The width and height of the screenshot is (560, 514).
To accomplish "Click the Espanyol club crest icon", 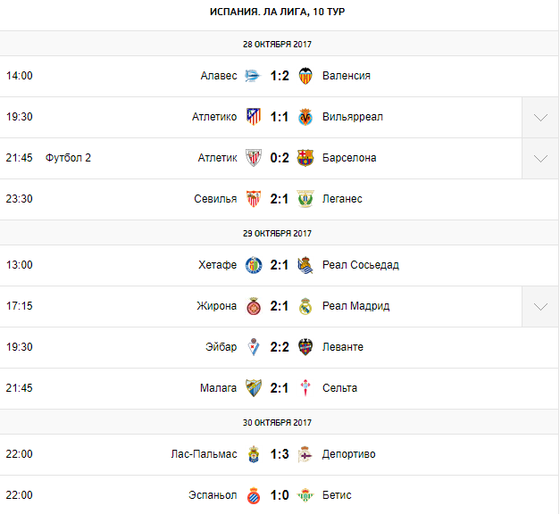I will pyautogui.click(x=254, y=495).
